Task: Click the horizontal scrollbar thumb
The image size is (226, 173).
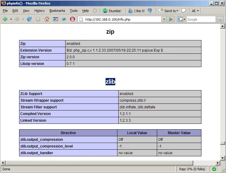Action: [x=99, y=163]
